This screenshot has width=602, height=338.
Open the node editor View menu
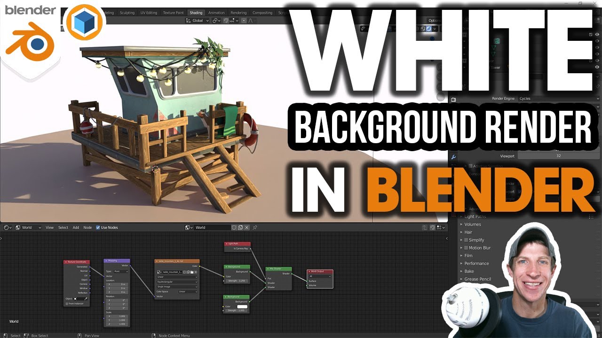(x=49, y=227)
